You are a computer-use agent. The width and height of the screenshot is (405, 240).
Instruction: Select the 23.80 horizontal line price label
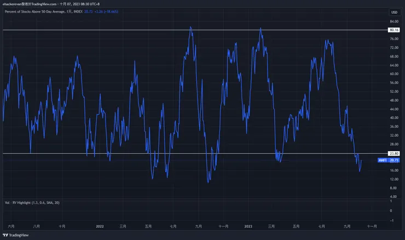pyautogui.click(x=394, y=153)
